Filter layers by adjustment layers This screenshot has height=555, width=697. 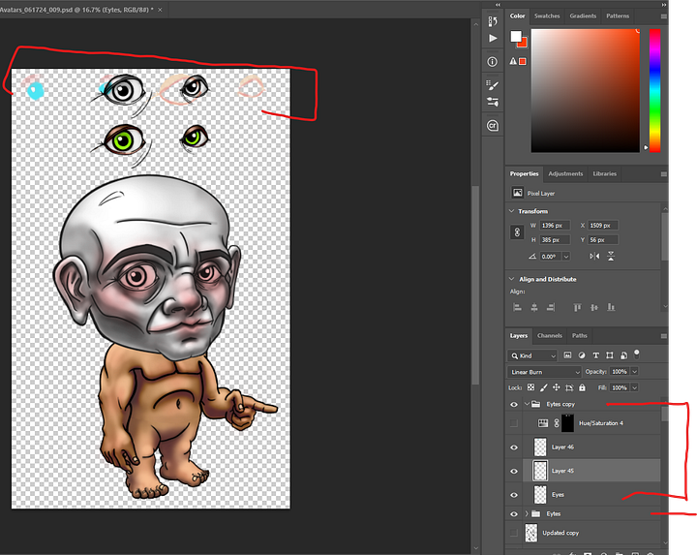click(582, 355)
